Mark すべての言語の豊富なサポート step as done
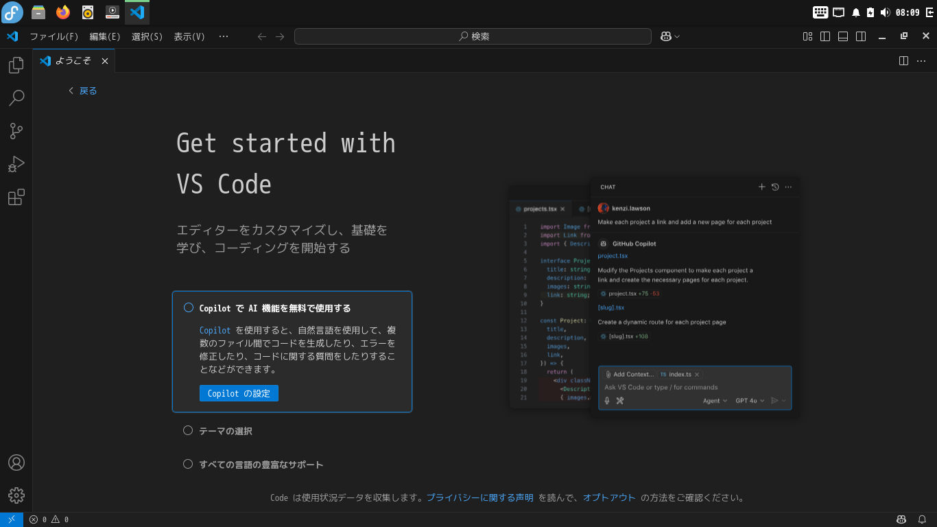Image resolution: width=937 pixels, height=527 pixels. (188, 464)
